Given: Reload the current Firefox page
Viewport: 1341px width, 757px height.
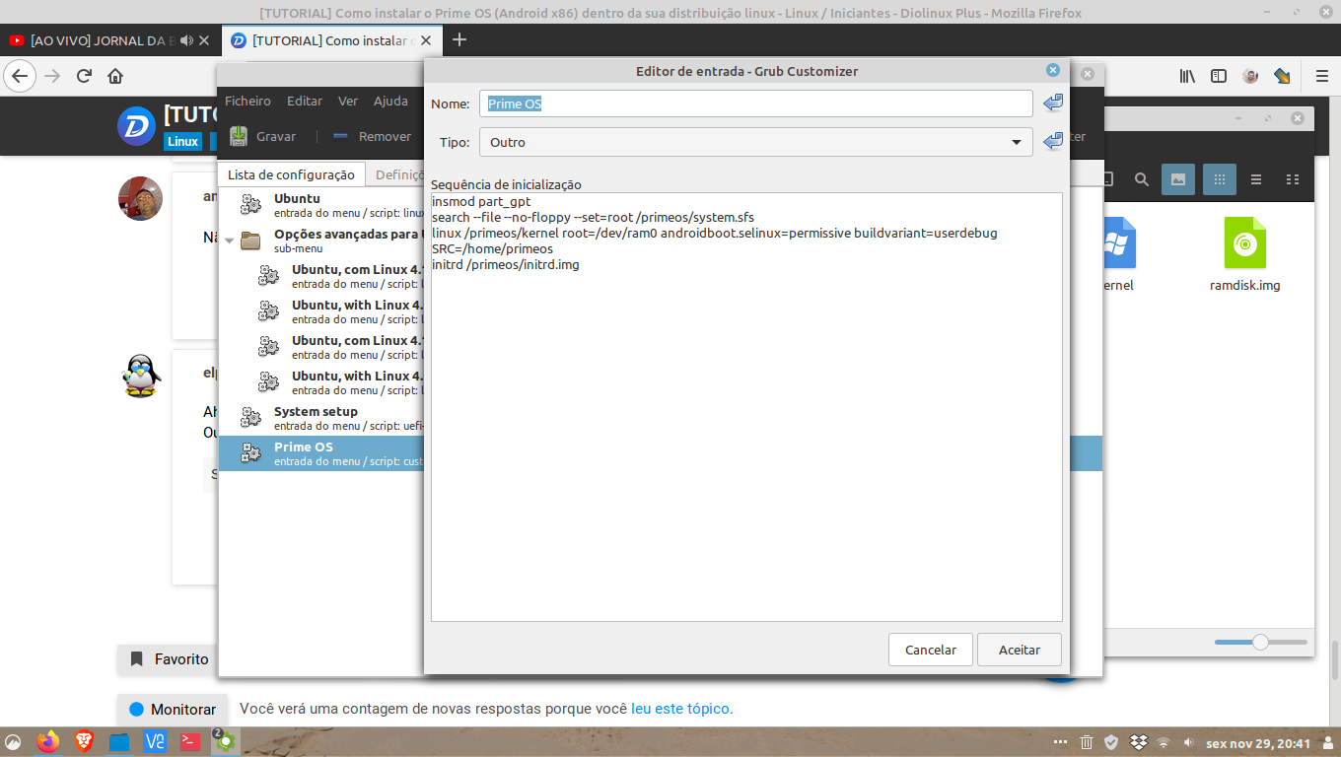Looking at the screenshot, I should pos(84,76).
